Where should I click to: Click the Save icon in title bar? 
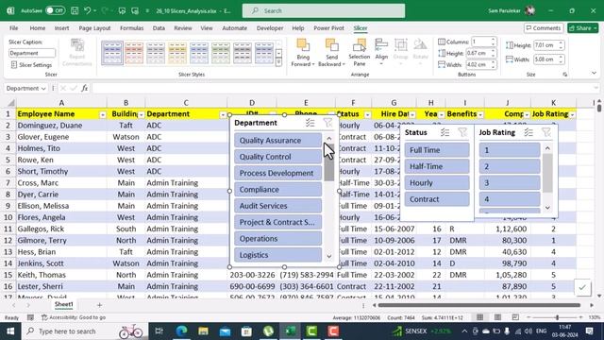point(75,10)
